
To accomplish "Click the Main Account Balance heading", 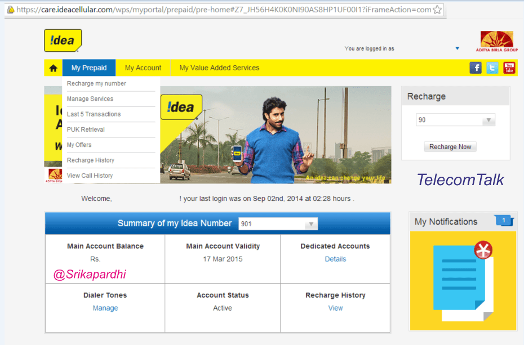I will tap(105, 247).
